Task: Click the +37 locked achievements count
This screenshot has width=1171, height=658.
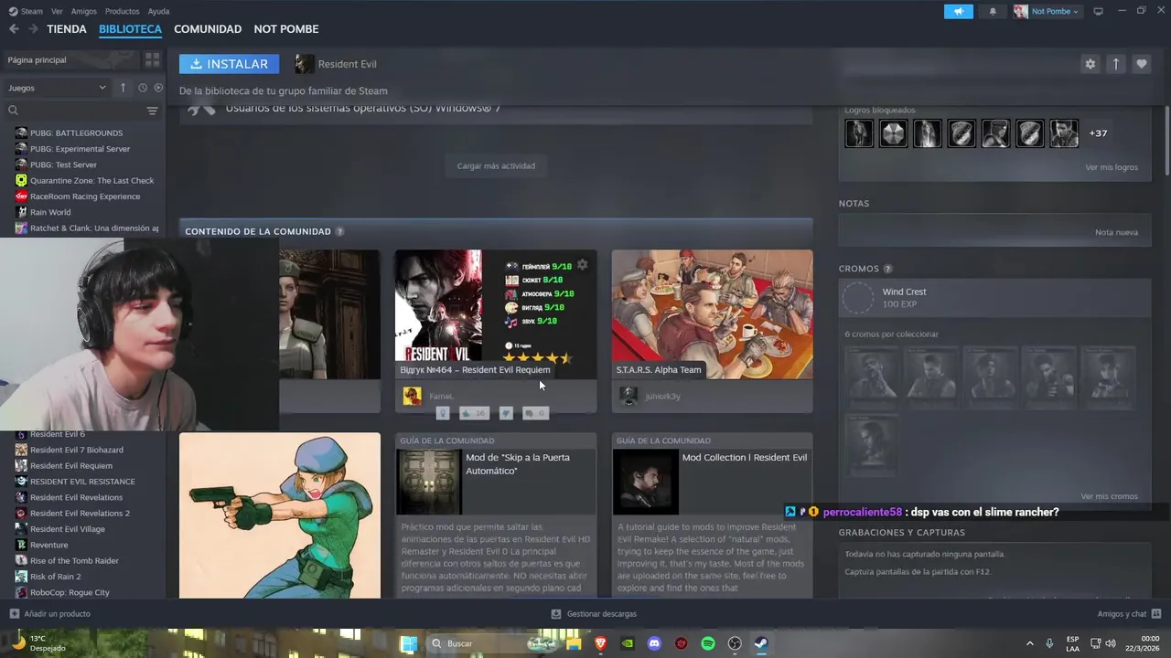Action: pos(1098,133)
